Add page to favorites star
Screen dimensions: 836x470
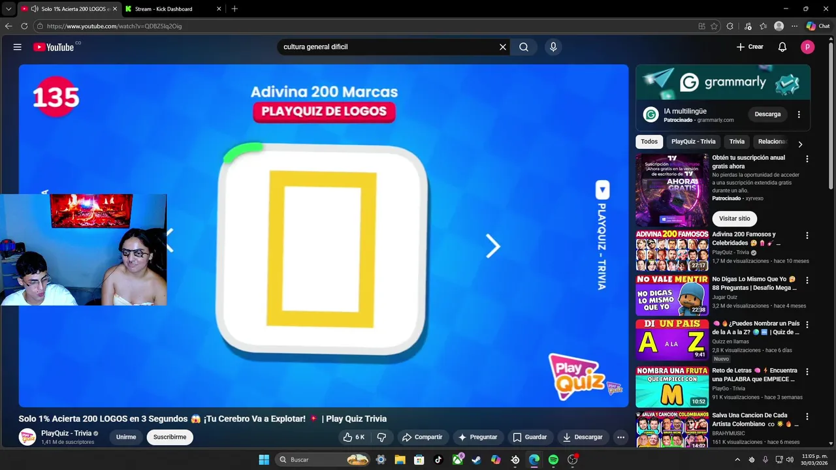pyautogui.click(x=714, y=26)
